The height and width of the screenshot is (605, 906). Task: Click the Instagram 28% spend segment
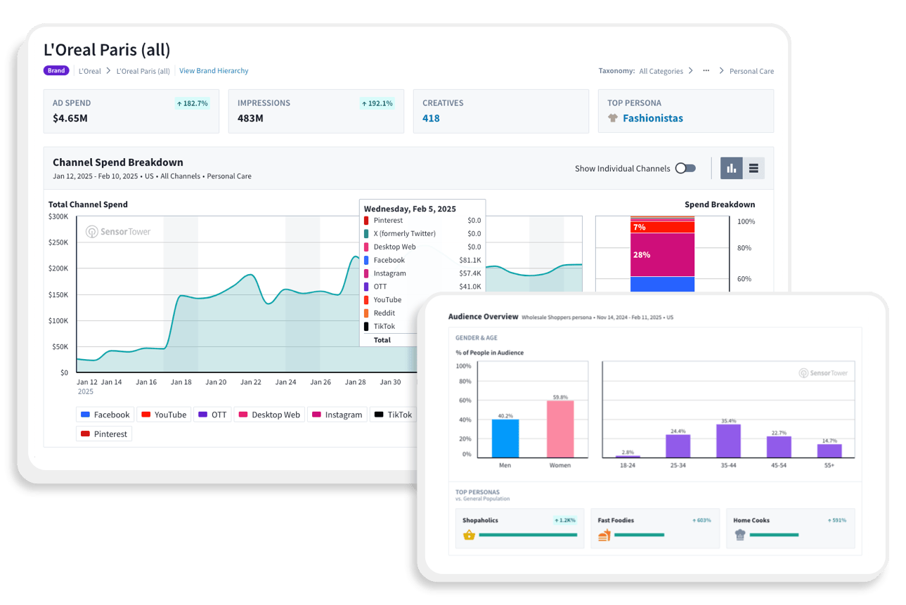662,254
